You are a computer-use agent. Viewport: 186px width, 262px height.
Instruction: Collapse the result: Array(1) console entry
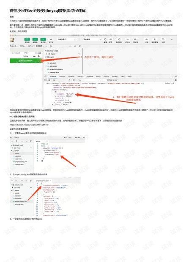53,90
